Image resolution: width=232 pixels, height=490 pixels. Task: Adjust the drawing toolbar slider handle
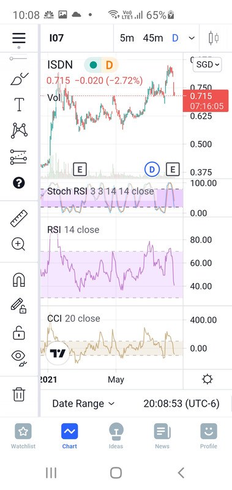pyautogui.click(x=12, y=58)
